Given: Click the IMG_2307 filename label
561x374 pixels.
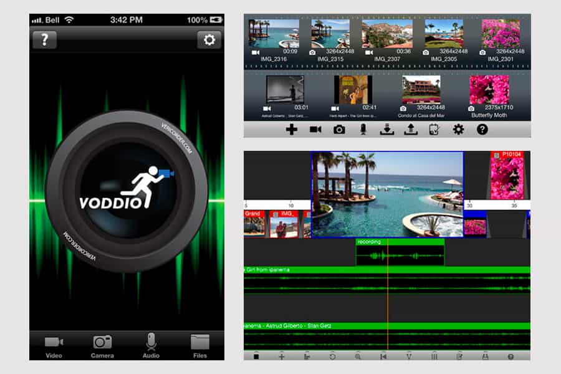Looking at the screenshot, I should [x=387, y=59].
